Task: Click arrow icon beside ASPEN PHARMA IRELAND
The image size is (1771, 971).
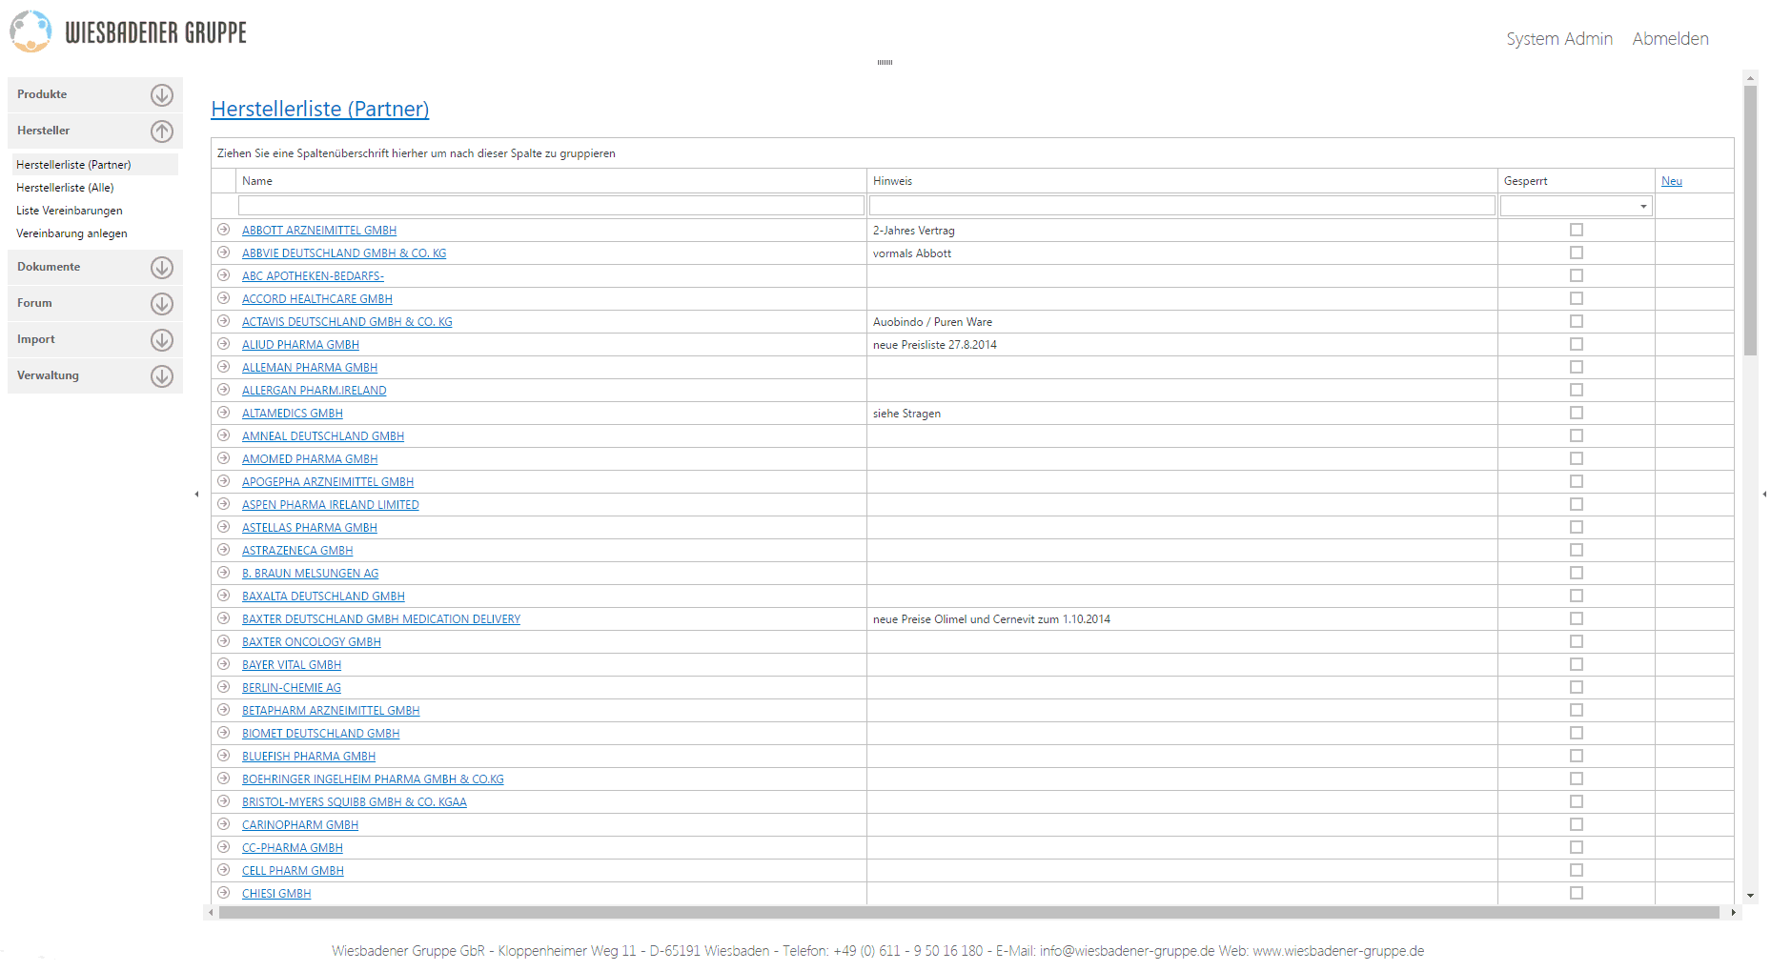Action: tap(224, 504)
